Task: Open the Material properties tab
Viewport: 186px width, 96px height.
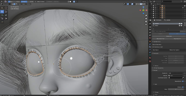Action: pyautogui.click(x=150, y=58)
